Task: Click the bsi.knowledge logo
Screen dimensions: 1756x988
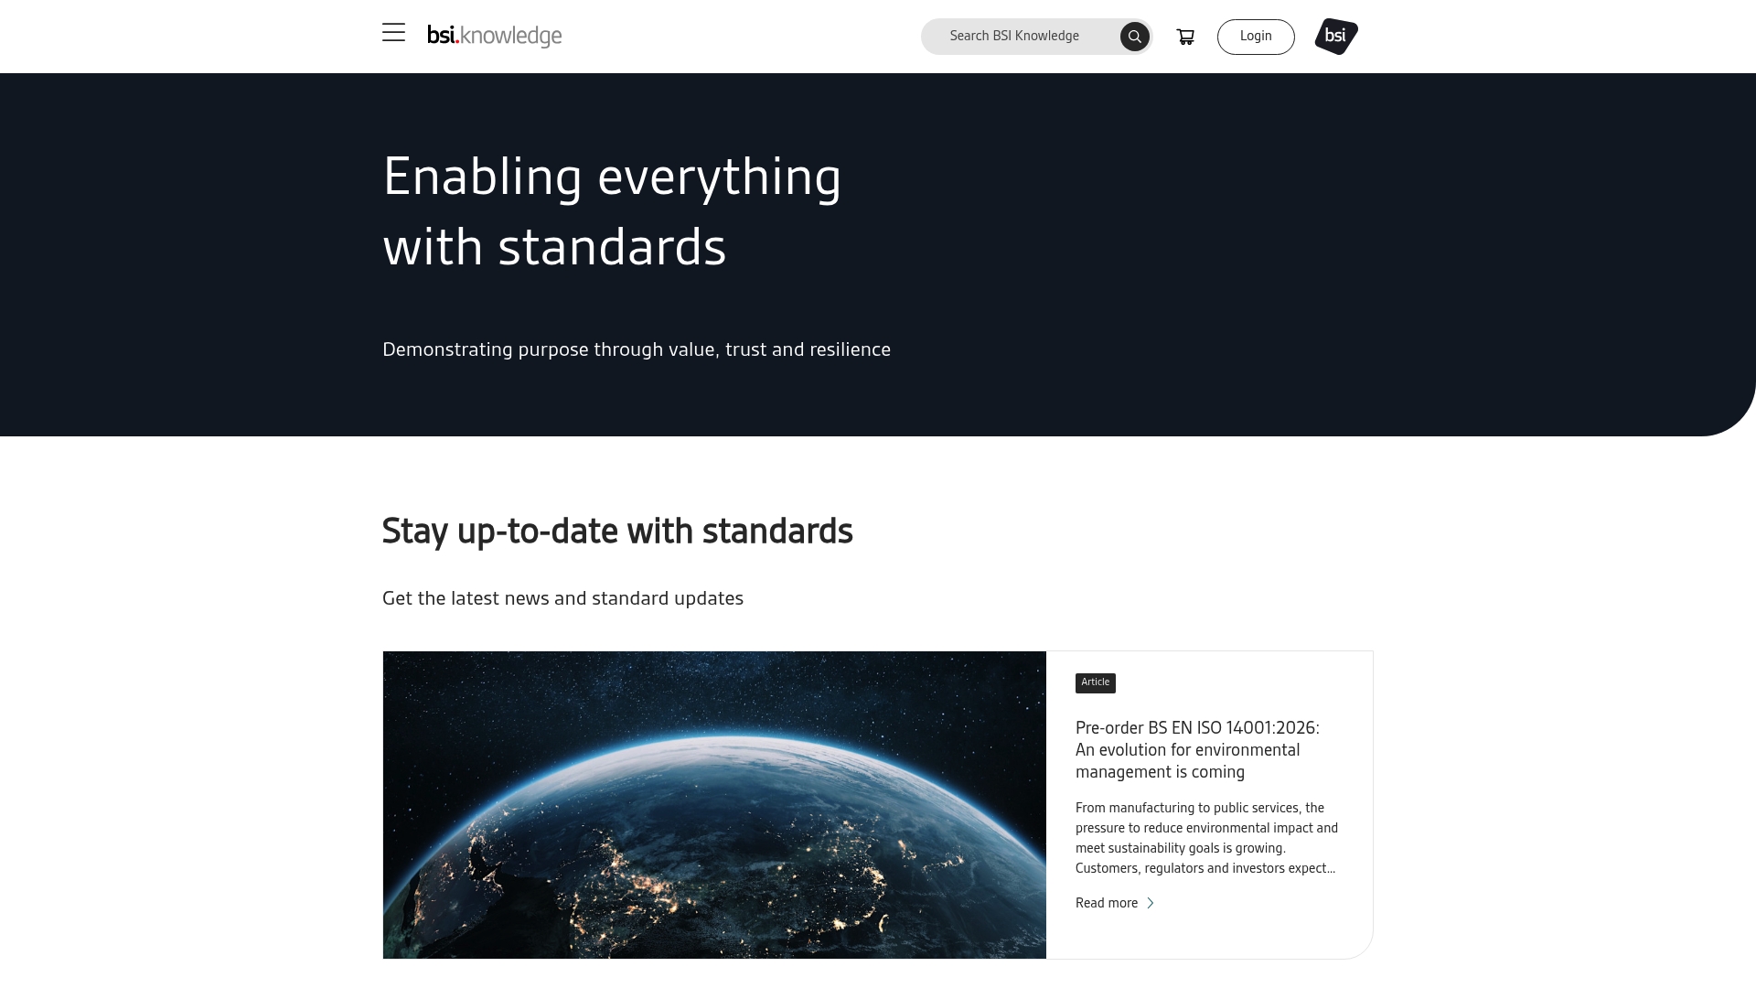Action: tap(494, 37)
